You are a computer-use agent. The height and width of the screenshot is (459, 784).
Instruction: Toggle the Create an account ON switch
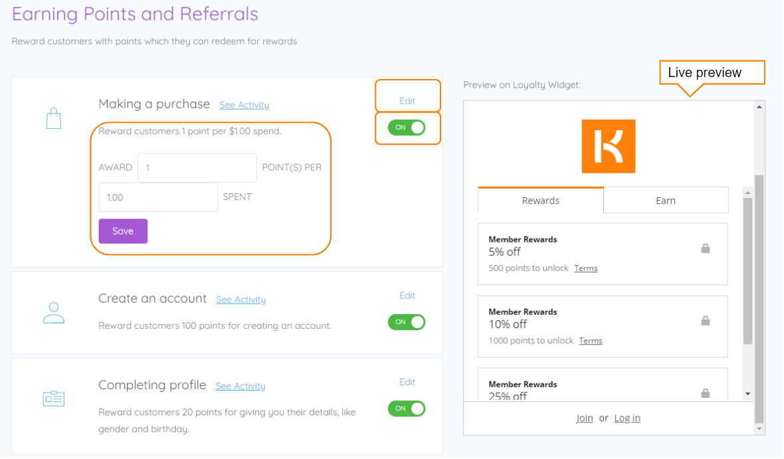pyautogui.click(x=407, y=322)
